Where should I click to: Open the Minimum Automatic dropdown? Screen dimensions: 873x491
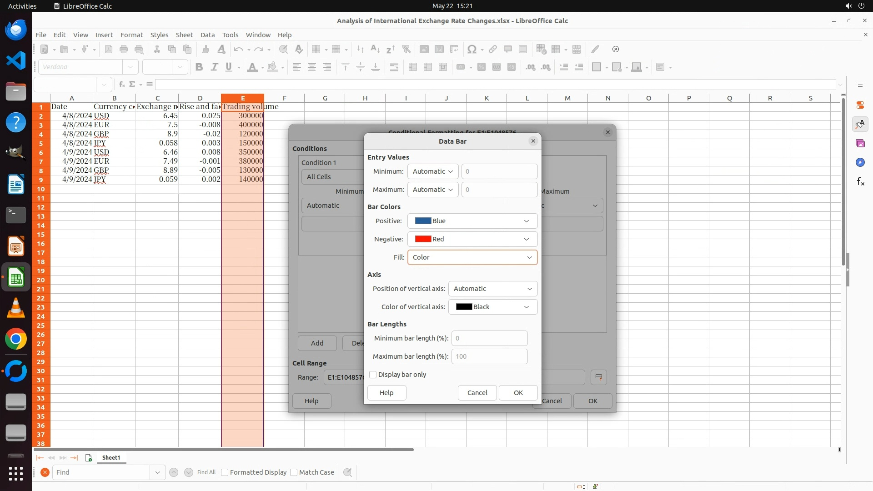(432, 171)
